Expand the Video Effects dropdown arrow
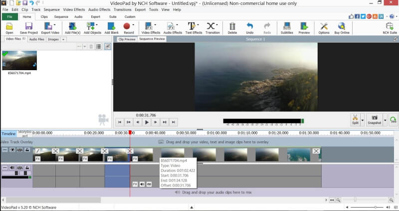The width and height of the screenshot is (399, 211). click(x=155, y=25)
